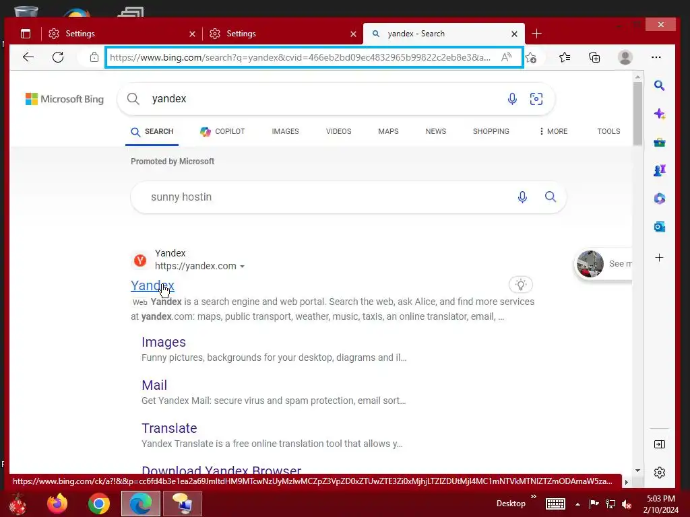Open the tab actions menu icon
The image size is (690, 517).
[x=26, y=34]
